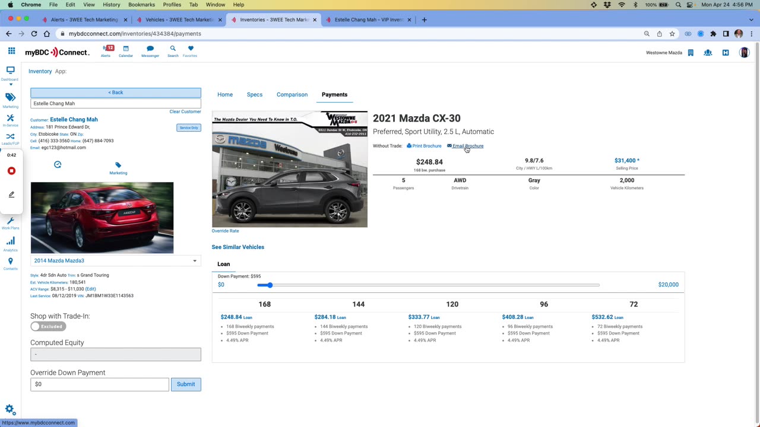Click Print Brochure link

coord(424,146)
